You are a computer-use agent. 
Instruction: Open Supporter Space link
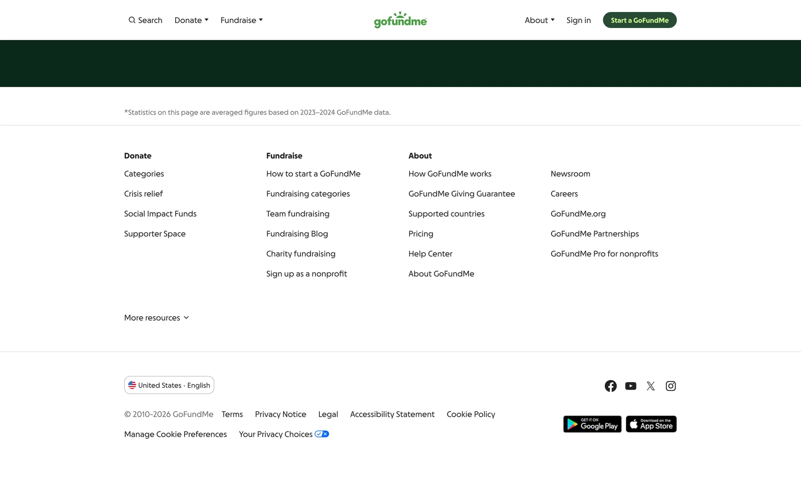tap(155, 233)
